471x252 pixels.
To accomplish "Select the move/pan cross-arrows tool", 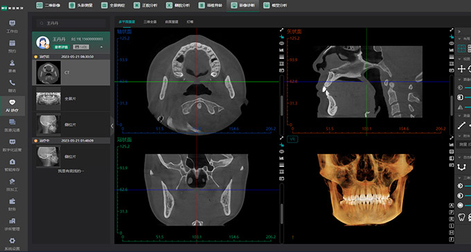I will pyautogui.click(x=461, y=69).
